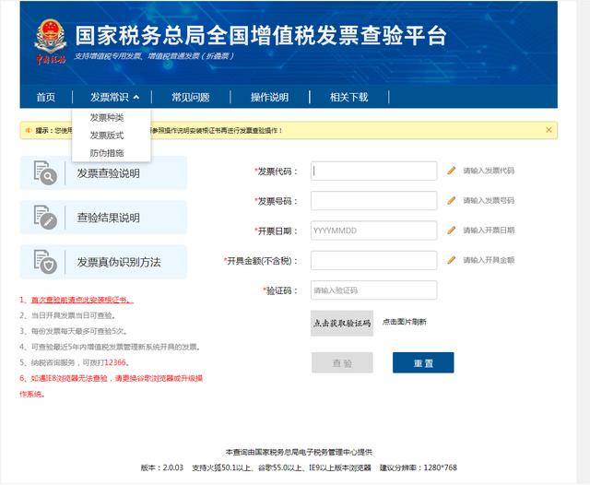Focus the 开具金额(不含税) input field

pos(374,260)
